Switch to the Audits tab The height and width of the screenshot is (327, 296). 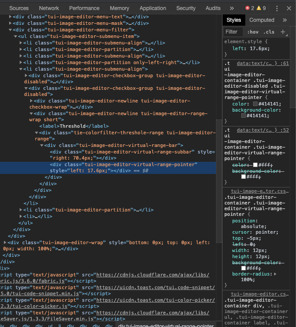pos(213,8)
